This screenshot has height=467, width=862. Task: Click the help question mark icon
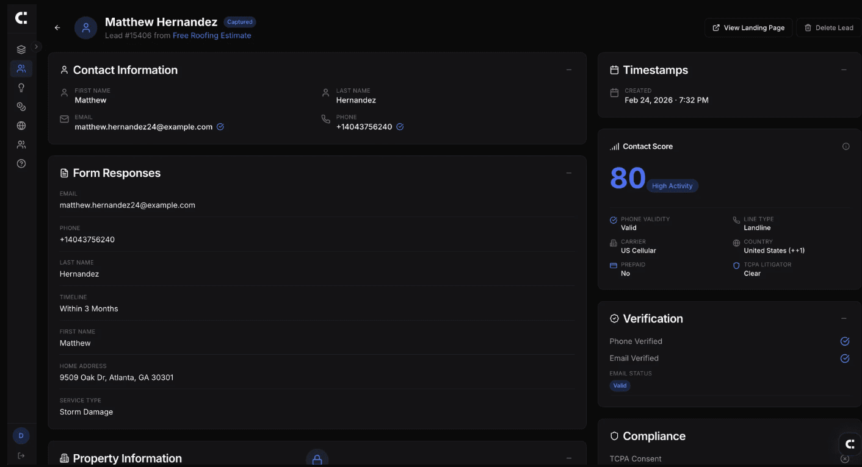(21, 163)
